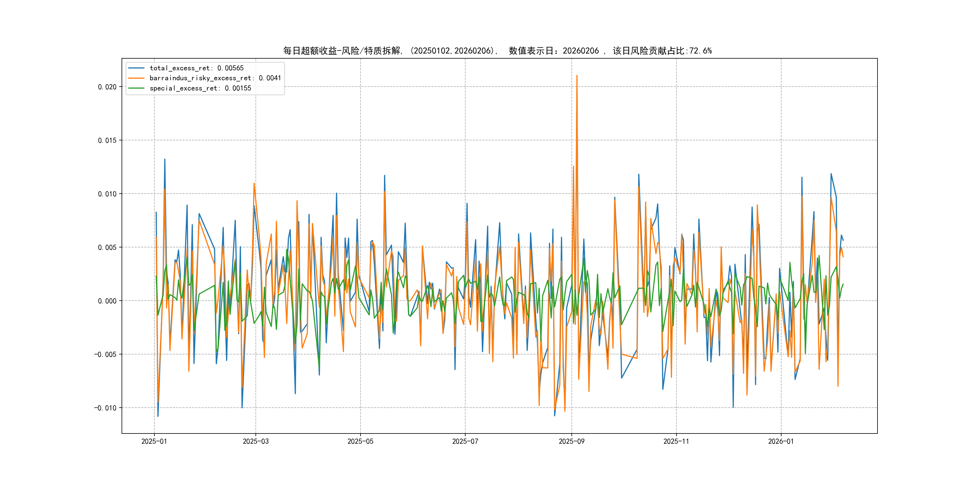Click the 0.020 y-axis tick label

tap(107, 87)
